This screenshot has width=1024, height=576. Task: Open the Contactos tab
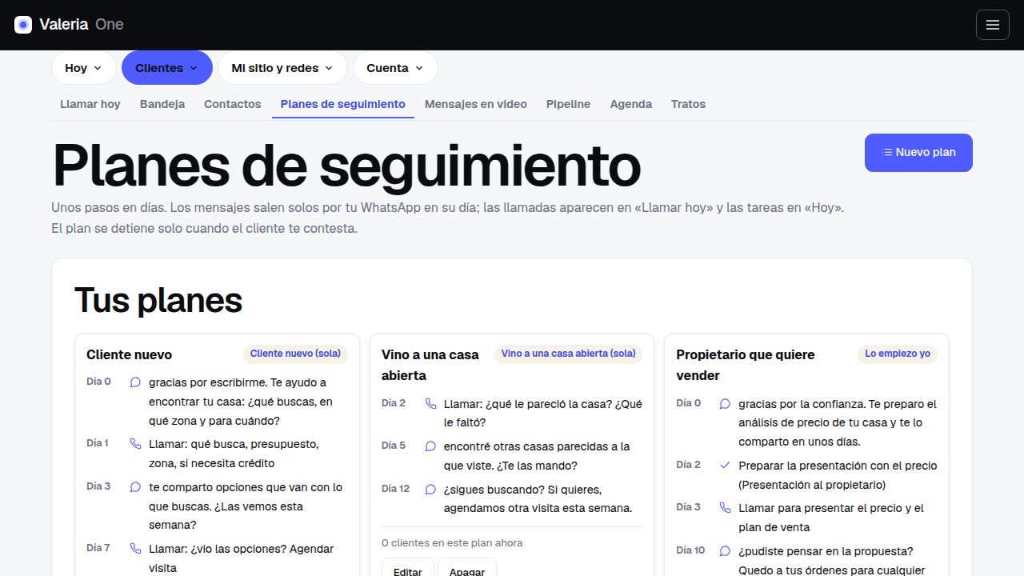[233, 104]
